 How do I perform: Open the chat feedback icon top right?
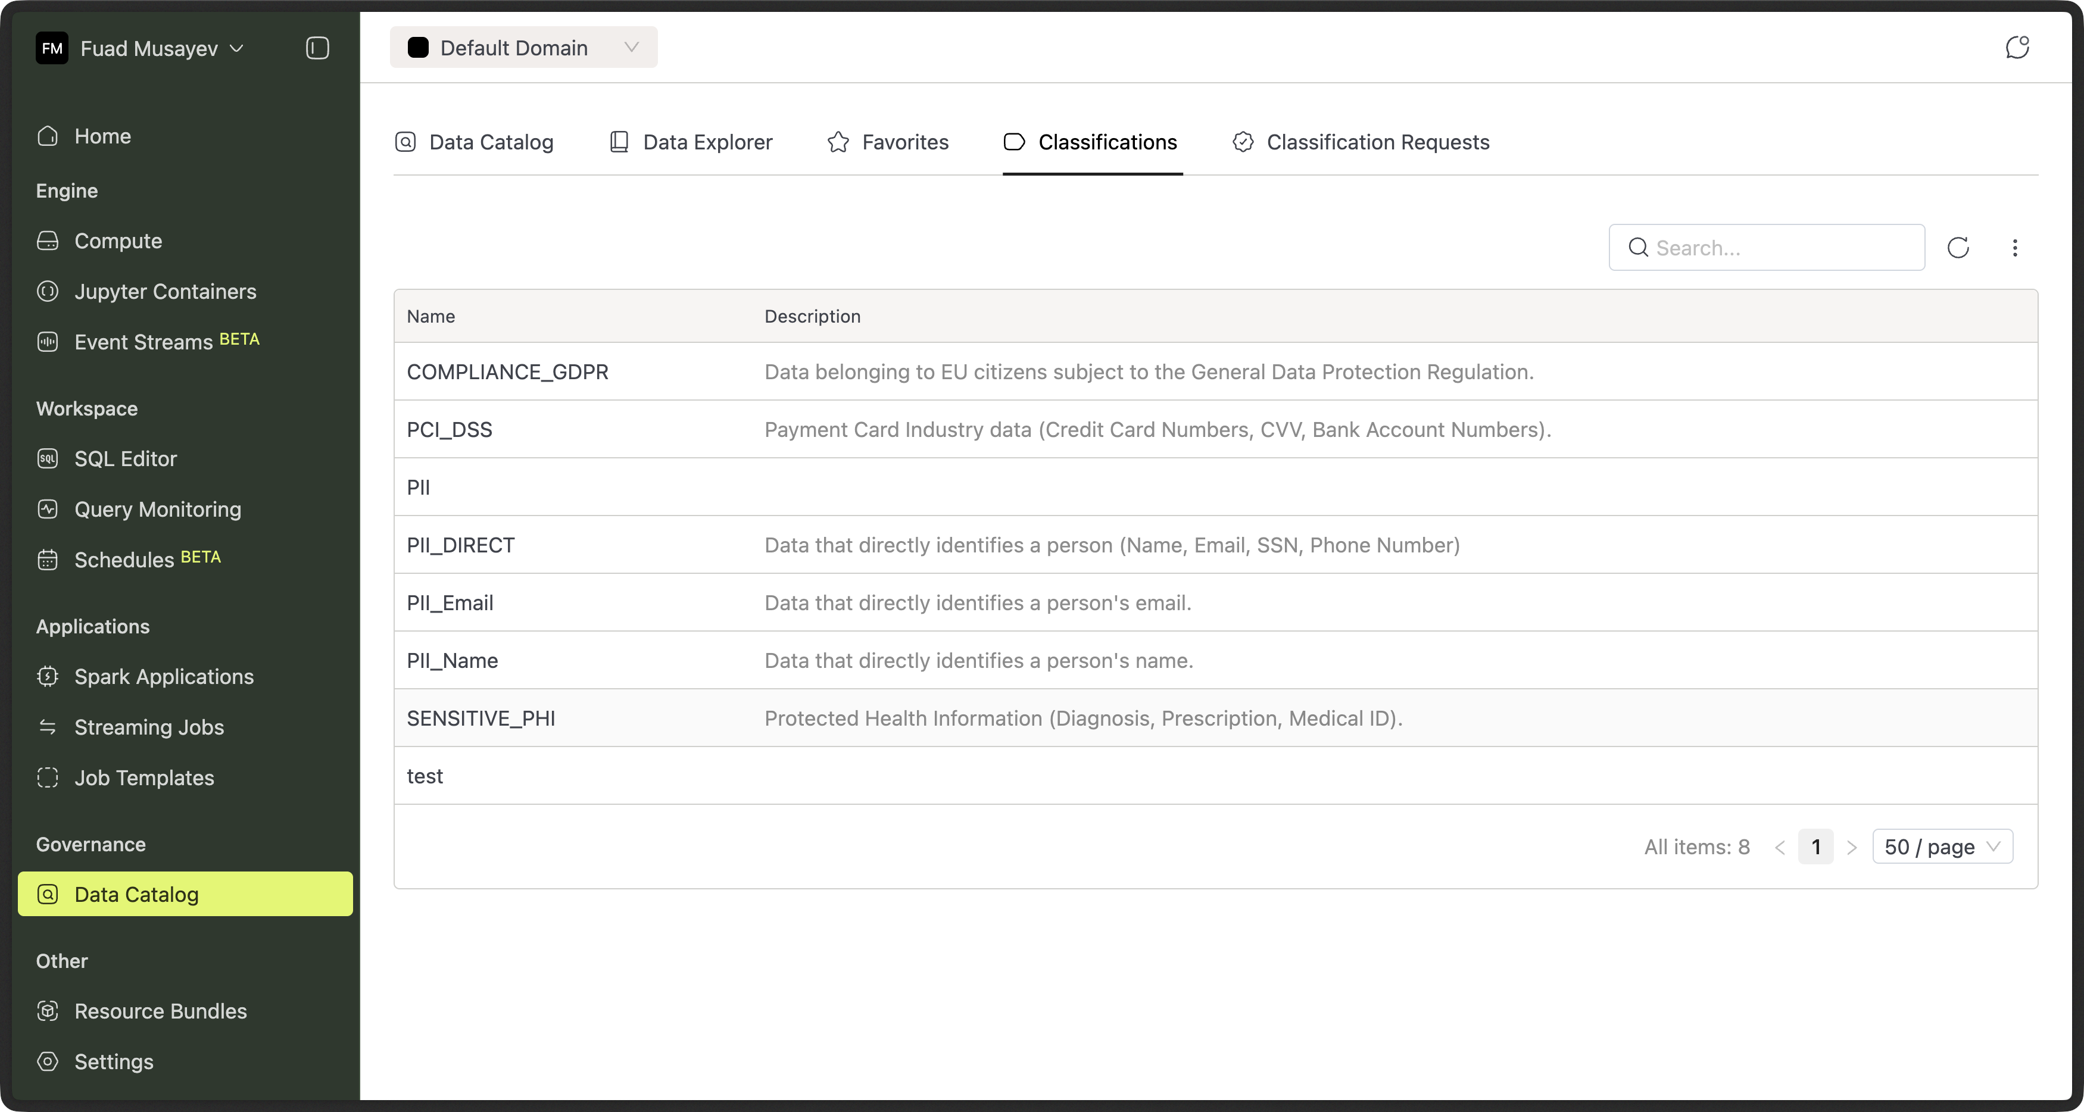[x=2017, y=48]
